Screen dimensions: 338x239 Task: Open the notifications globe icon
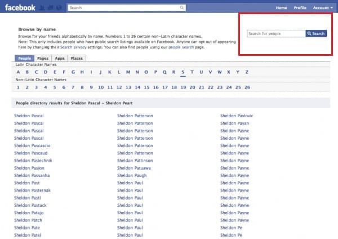tap(58, 8)
